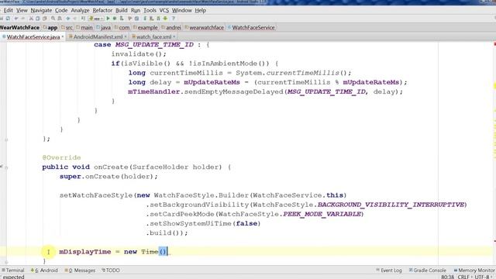Click the 80:38 cursor position indicator

pyautogui.click(x=448, y=277)
